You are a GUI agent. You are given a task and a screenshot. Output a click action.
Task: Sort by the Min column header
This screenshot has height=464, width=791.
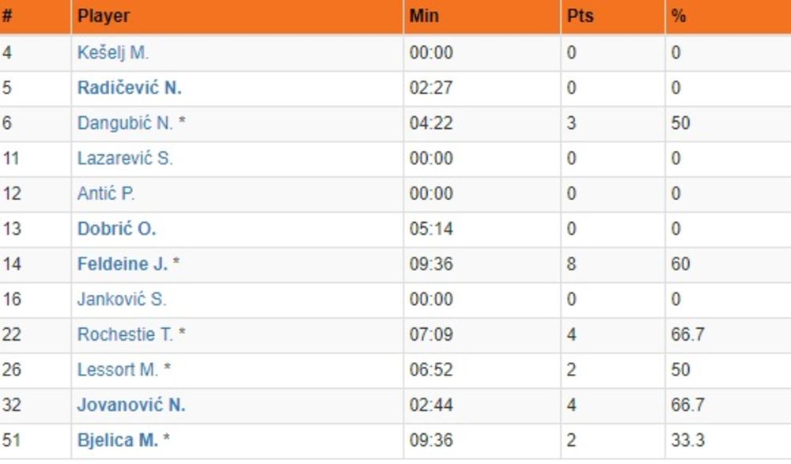click(424, 16)
